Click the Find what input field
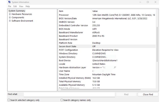Image resolution: width=166 pixels, height=102 pixels. point(69,94)
